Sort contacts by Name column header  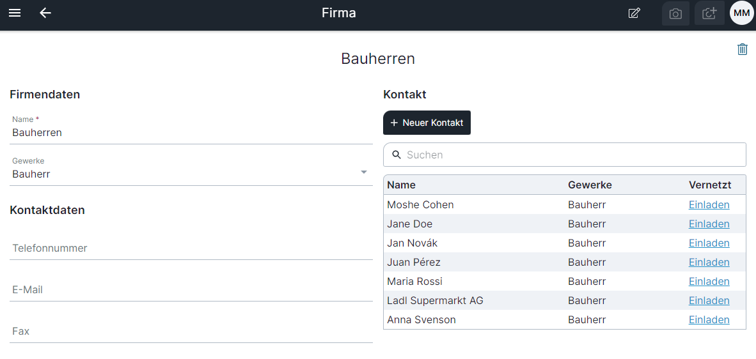click(x=401, y=185)
